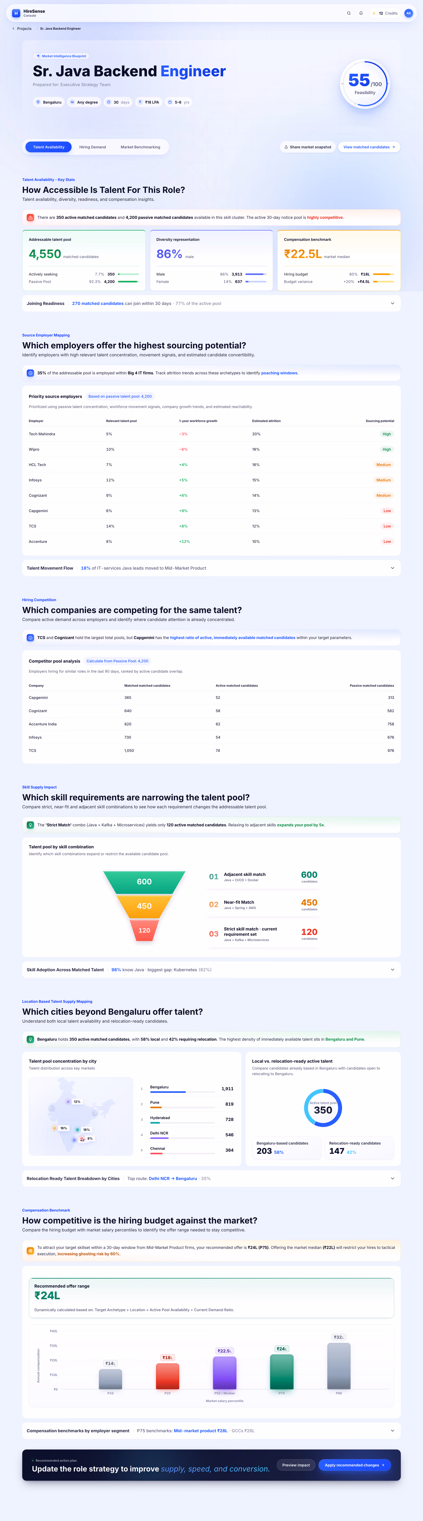Click the orange icon in the recommended offer banner
423x1521 pixels.
pyautogui.click(x=31, y=1250)
